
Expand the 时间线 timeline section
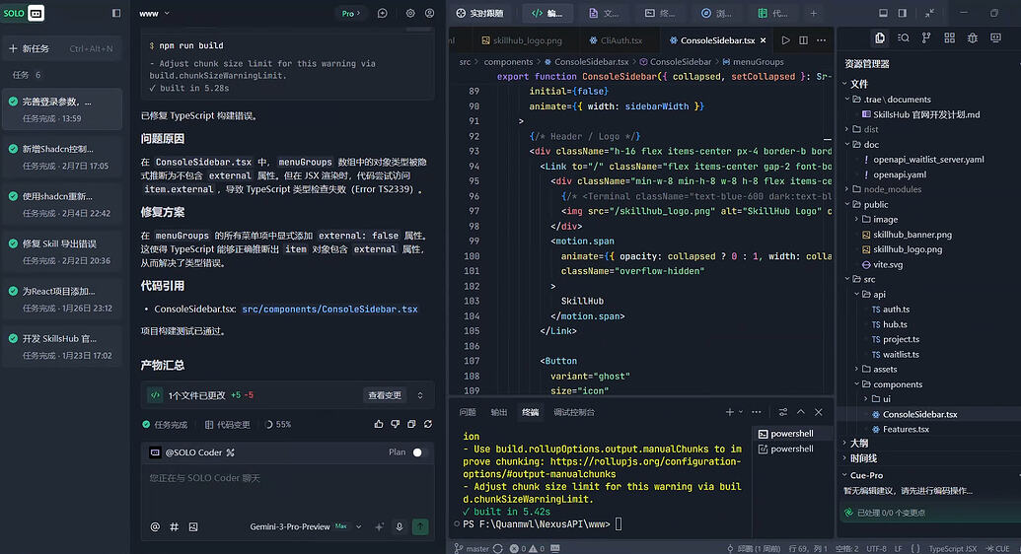(x=845, y=458)
